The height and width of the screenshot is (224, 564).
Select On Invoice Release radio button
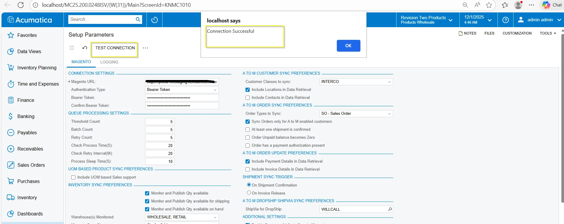(x=249, y=193)
